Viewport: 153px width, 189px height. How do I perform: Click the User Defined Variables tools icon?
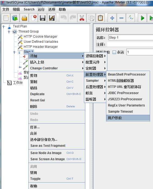[20, 42]
